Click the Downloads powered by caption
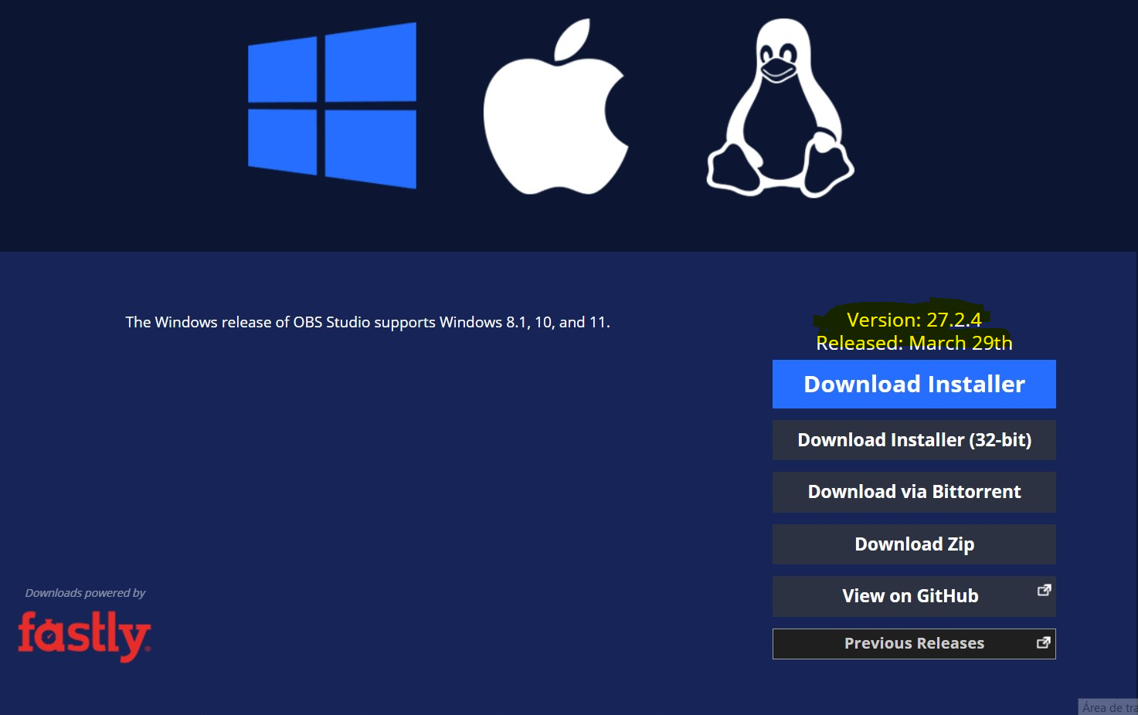Screen dimensions: 1138x715 tap(85, 593)
